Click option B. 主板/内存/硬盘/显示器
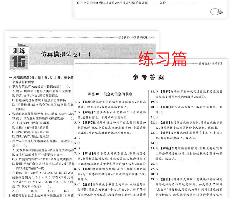This screenshot has width=232, height=198. pyautogui.click(x=30, y=127)
